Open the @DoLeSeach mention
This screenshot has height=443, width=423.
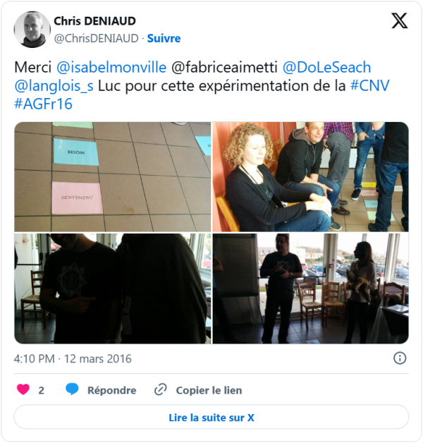(x=326, y=68)
